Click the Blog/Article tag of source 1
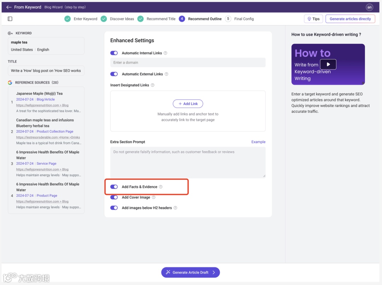This screenshot has height=285, width=382. tap(46, 99)
